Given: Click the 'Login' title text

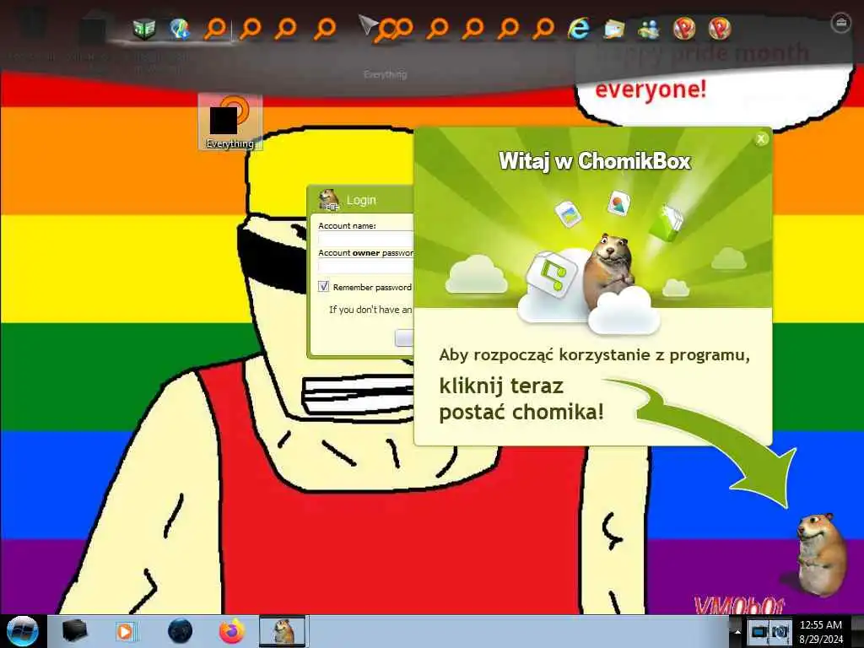Looking at the screenshot, I should pos(361,201).
